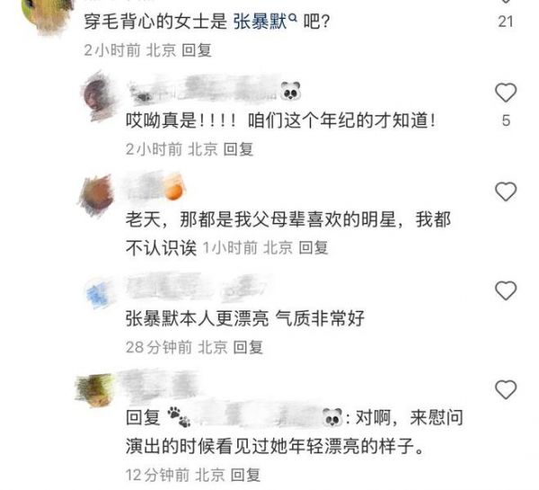Viewport: 539px width, 490px height.
Task: Tap the 21 likes count on top comment
Action: click(x=505, y=22)
